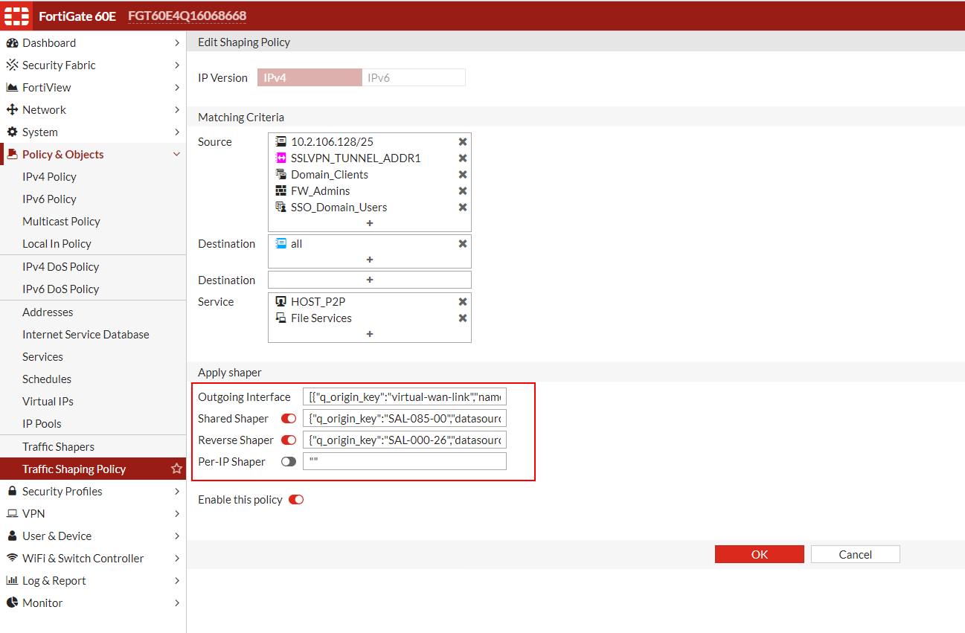
Task: Remove 10.2.106.128/25 from Source
Action: [463, 142]
